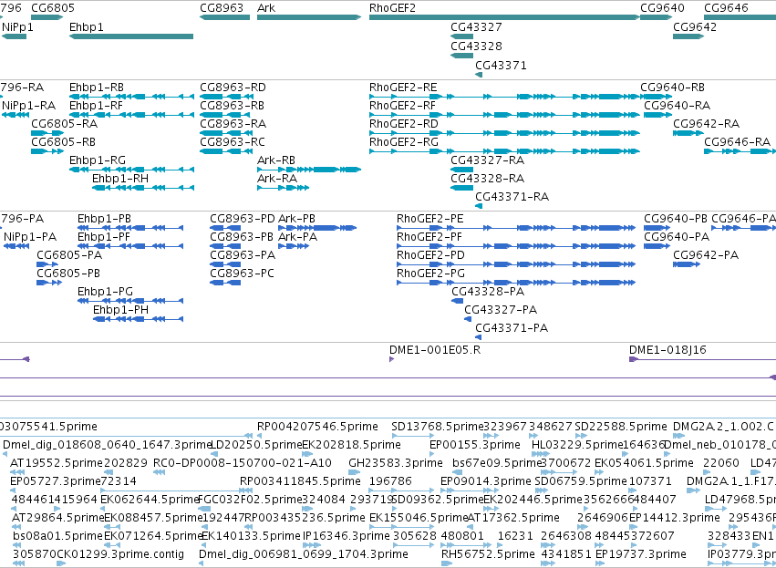Viewport: 776px width, 568px height.
Task: Click the RH56752.5prime EST label
Action: 488,554
